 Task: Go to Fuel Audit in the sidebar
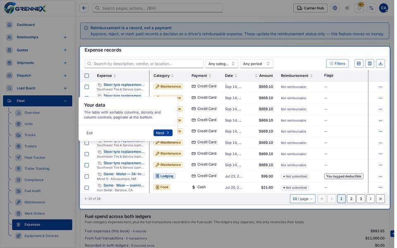(32, 191)
